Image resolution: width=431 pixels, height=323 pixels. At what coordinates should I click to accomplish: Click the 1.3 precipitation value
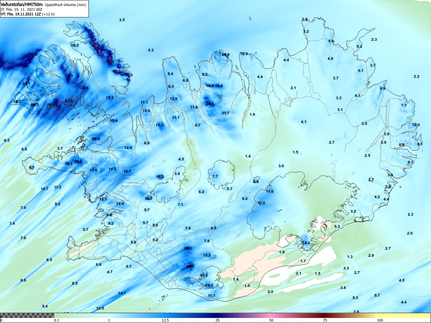coord(350,257)
